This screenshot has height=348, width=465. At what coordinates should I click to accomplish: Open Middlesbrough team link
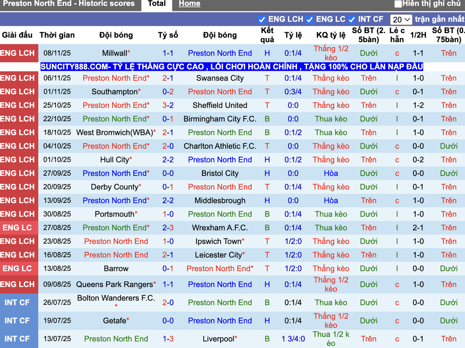click(x=220, y=201)
